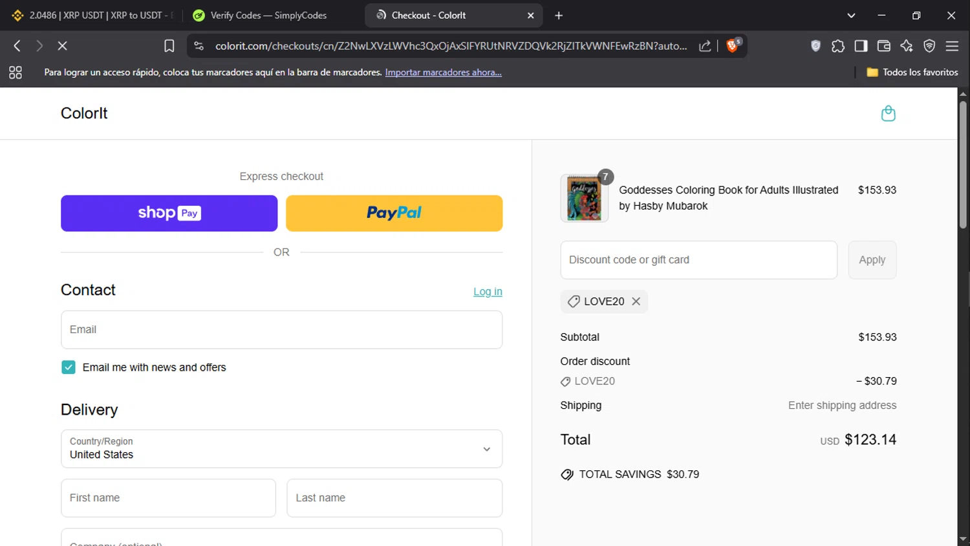The width and height of the screenshot is (970, 546).
Task: Click the Goddesses Coloring Book product title
Action: pyautogui.click(x=729, y=198)
